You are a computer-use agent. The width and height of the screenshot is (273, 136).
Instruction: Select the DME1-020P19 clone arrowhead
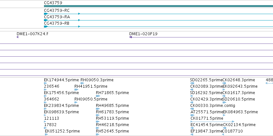point(131,37)
